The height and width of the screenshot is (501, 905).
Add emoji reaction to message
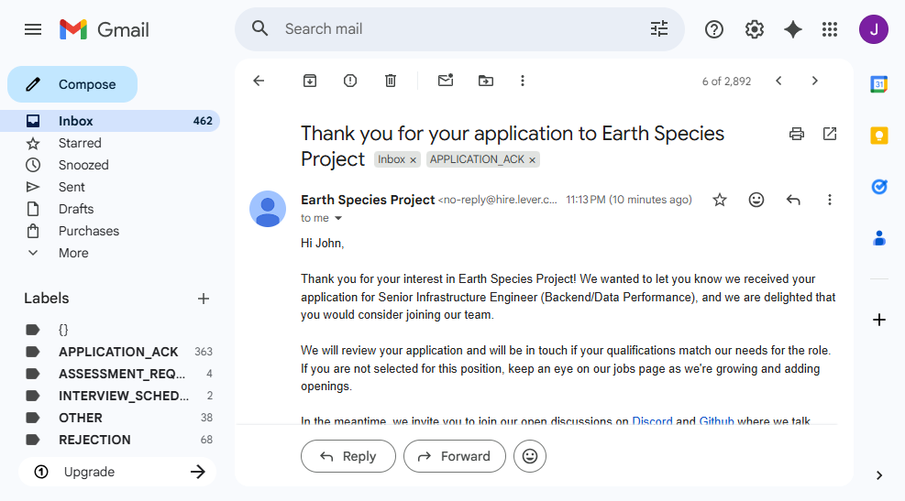tap(756, 200)
